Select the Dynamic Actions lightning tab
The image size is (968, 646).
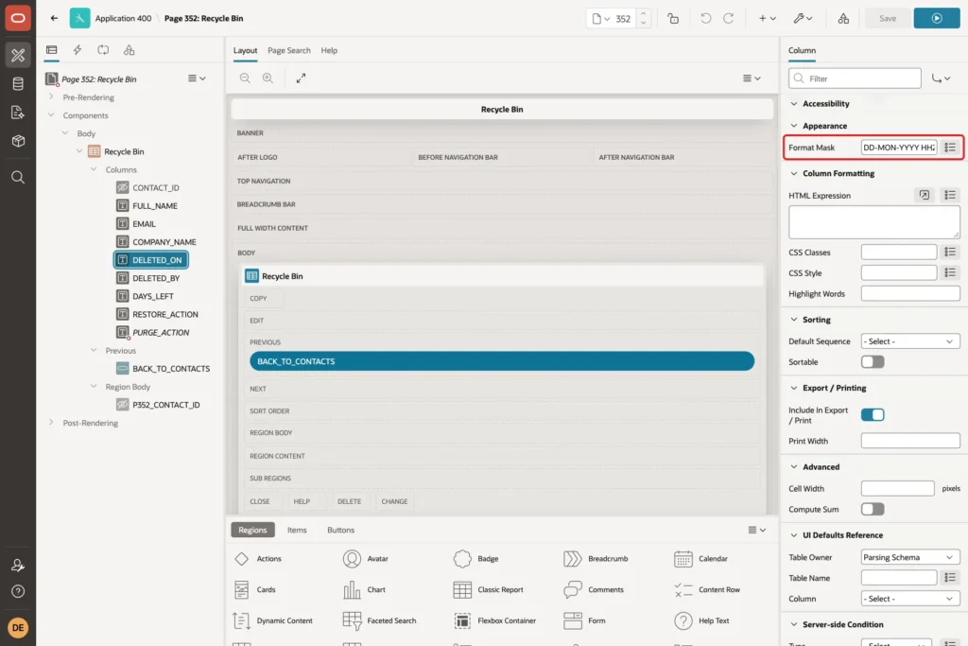tap(78, 50)
